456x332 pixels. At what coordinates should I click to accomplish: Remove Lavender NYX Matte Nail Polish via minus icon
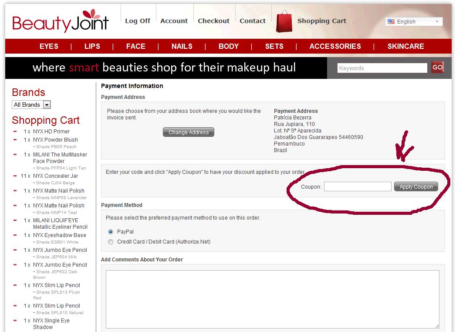pyautogui.click(x=15, y=190)
